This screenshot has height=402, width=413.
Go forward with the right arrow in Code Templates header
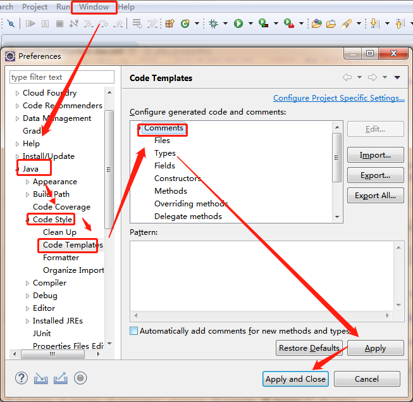(x=373, y=77)
